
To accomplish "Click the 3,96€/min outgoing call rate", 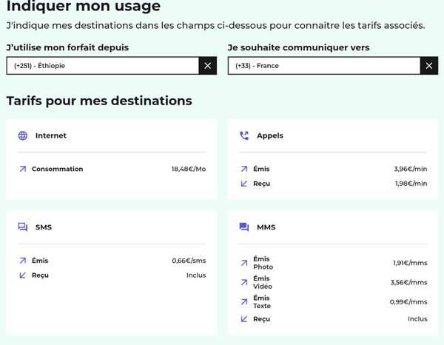I will tap(411, 169).
